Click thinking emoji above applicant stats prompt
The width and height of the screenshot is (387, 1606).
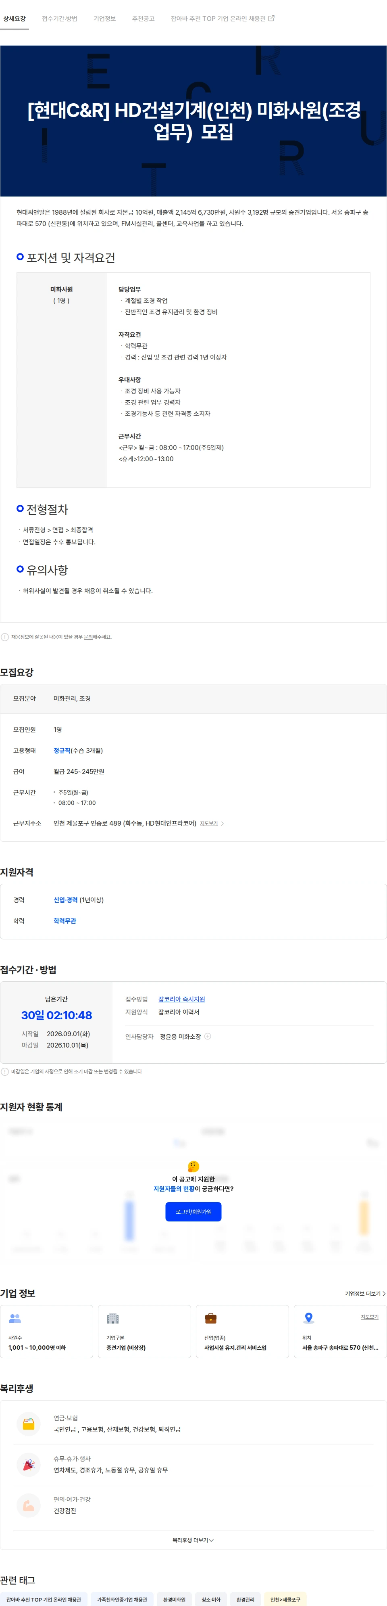pyautogui.click(x=193, y=1166)
